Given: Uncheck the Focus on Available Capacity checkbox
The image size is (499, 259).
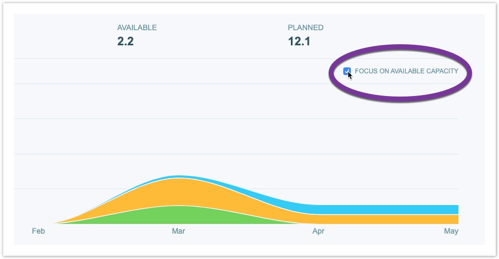Looking at the screenshot, I should coord(347,71).
